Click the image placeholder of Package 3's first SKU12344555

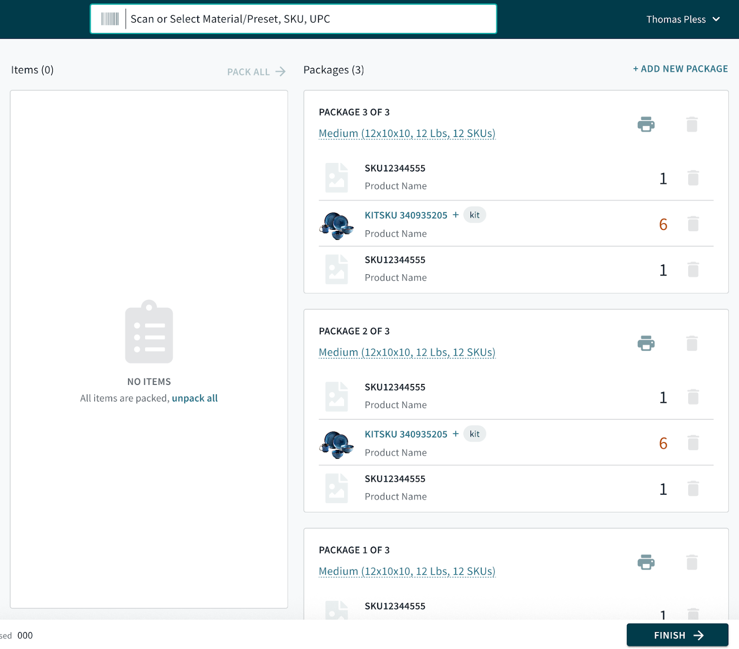[336, 177]
